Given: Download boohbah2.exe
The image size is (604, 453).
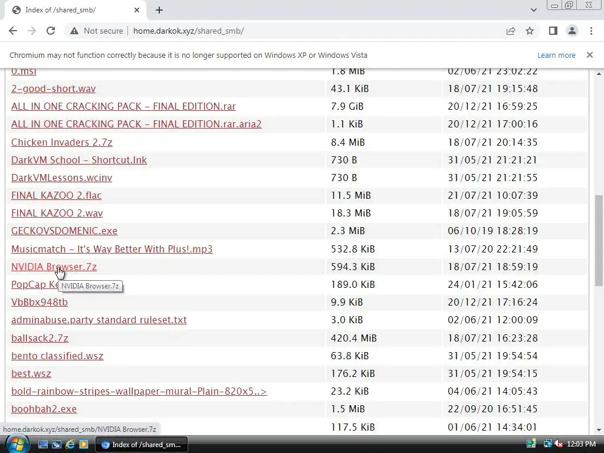Looking at the screenshot, I should coord(44,409).
